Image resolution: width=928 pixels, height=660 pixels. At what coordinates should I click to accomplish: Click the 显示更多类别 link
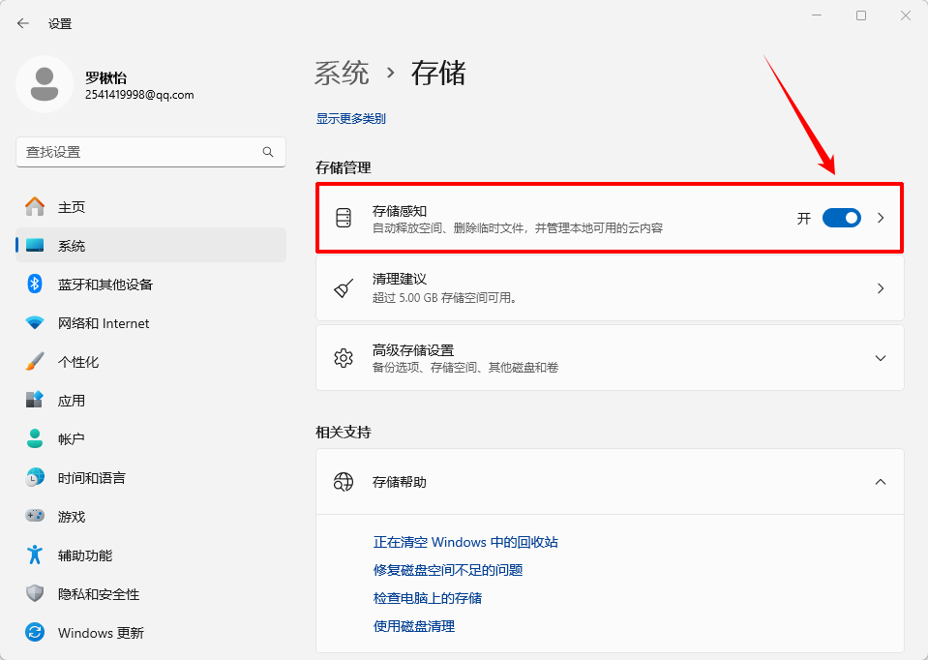351,118
